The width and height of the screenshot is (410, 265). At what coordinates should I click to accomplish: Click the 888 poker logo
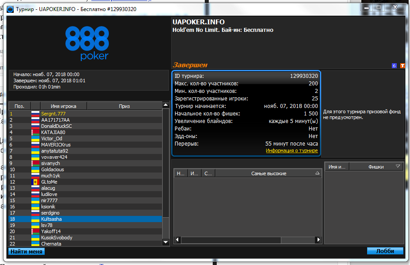coord(87,43)
